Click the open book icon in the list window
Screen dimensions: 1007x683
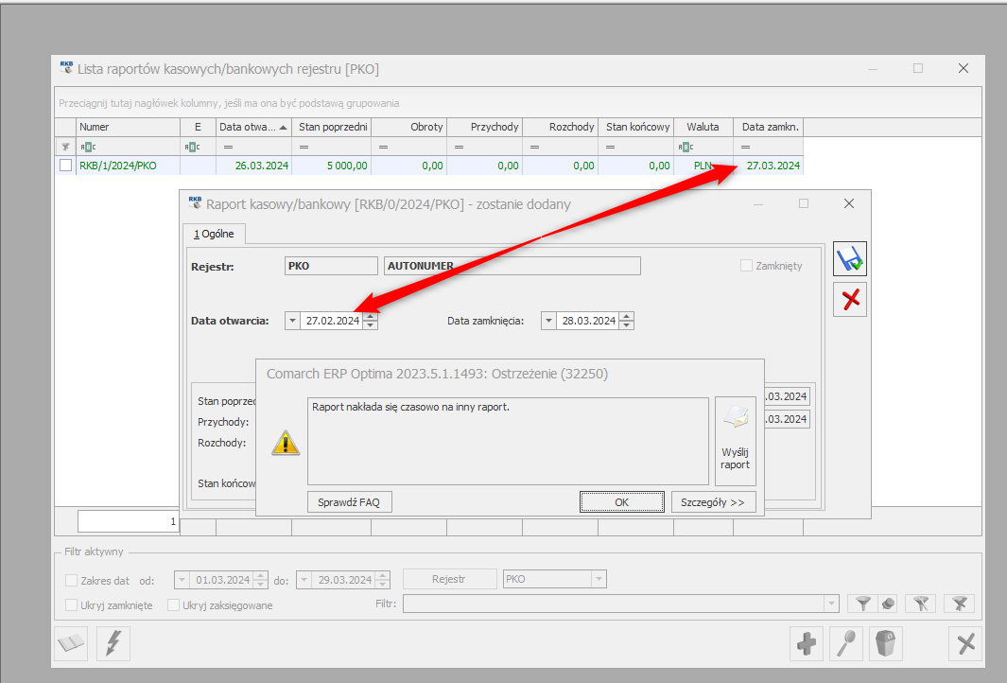click(x=71, y=643)
